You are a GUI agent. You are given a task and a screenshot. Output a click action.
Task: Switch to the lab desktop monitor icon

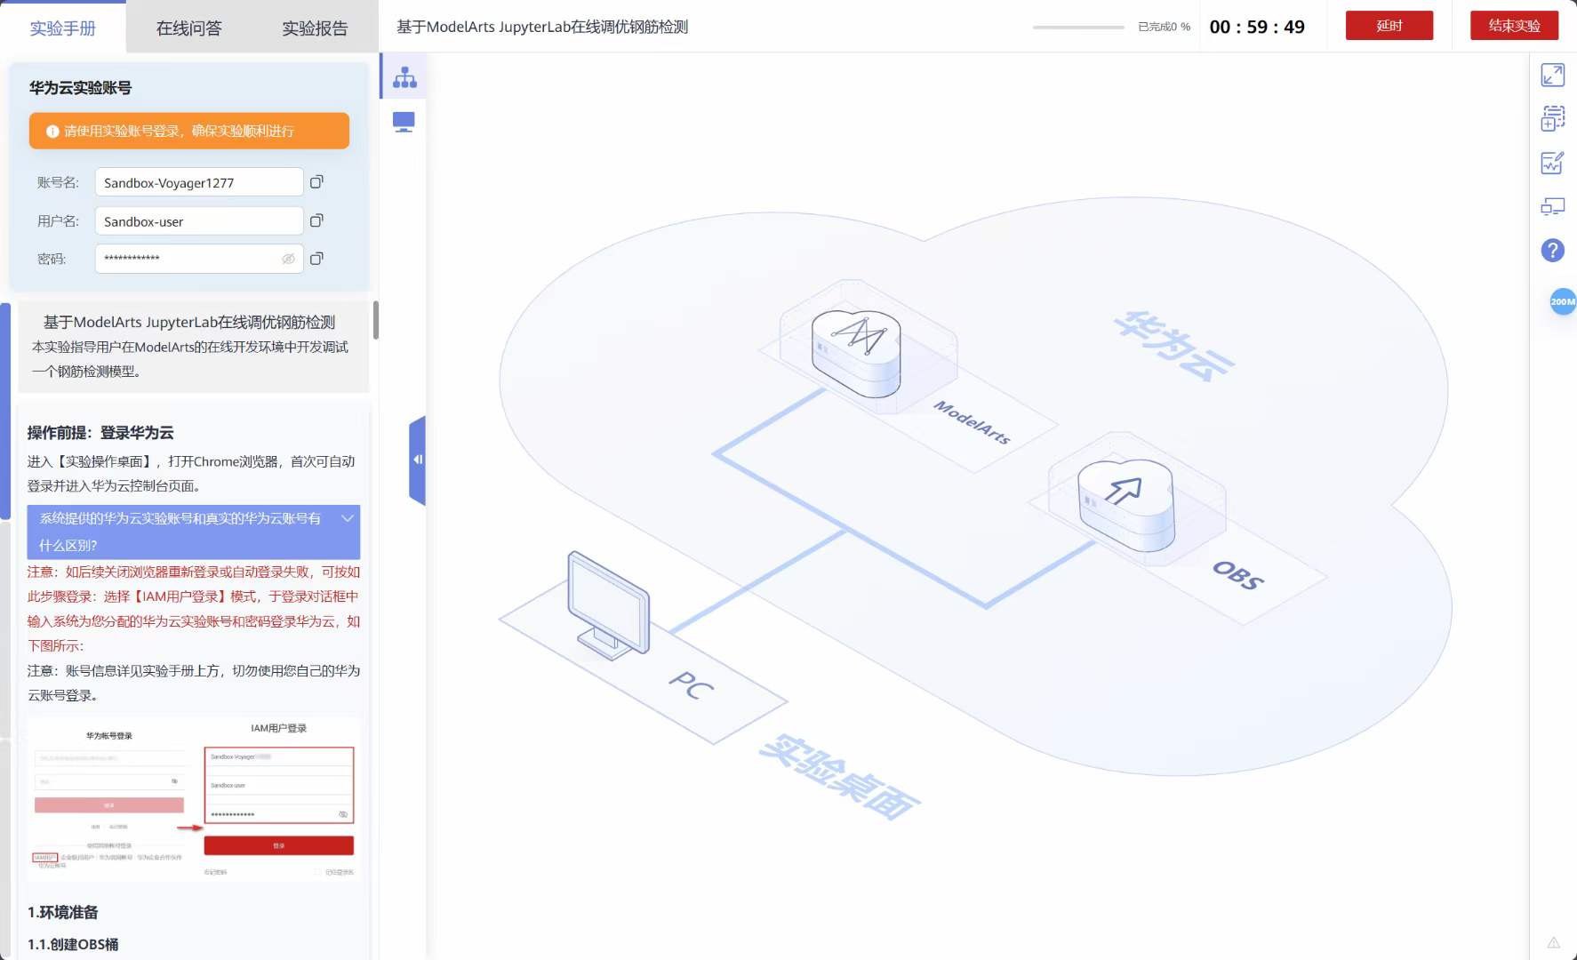tap(404, 122)
